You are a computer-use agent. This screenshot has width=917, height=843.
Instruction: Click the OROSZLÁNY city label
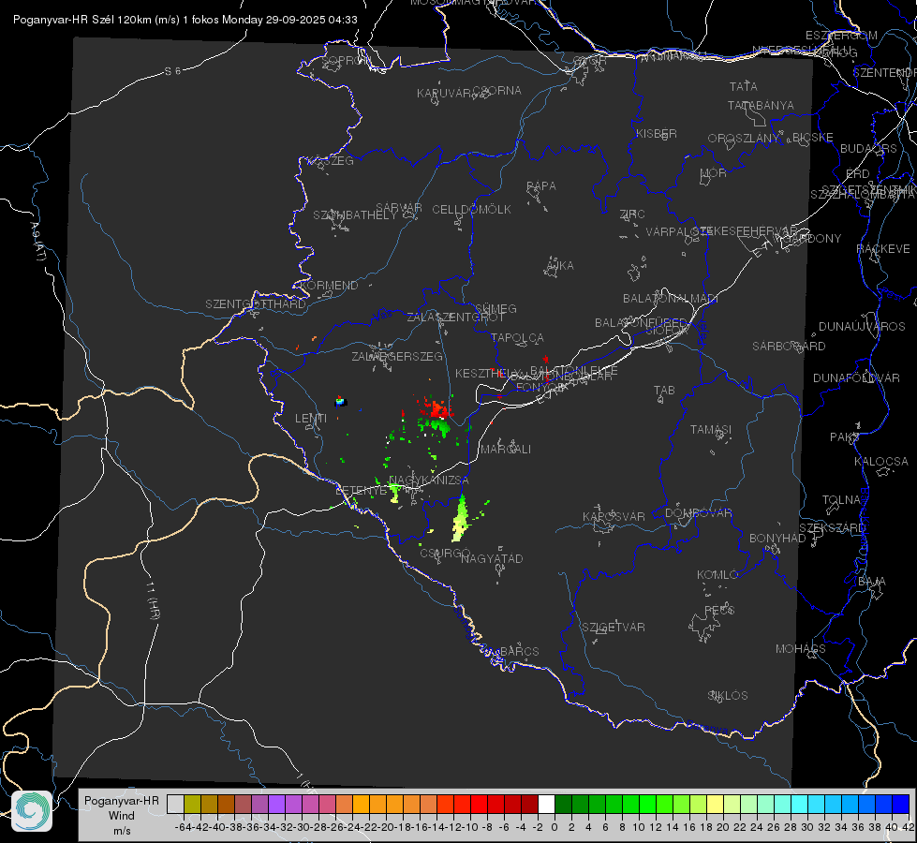744,139
